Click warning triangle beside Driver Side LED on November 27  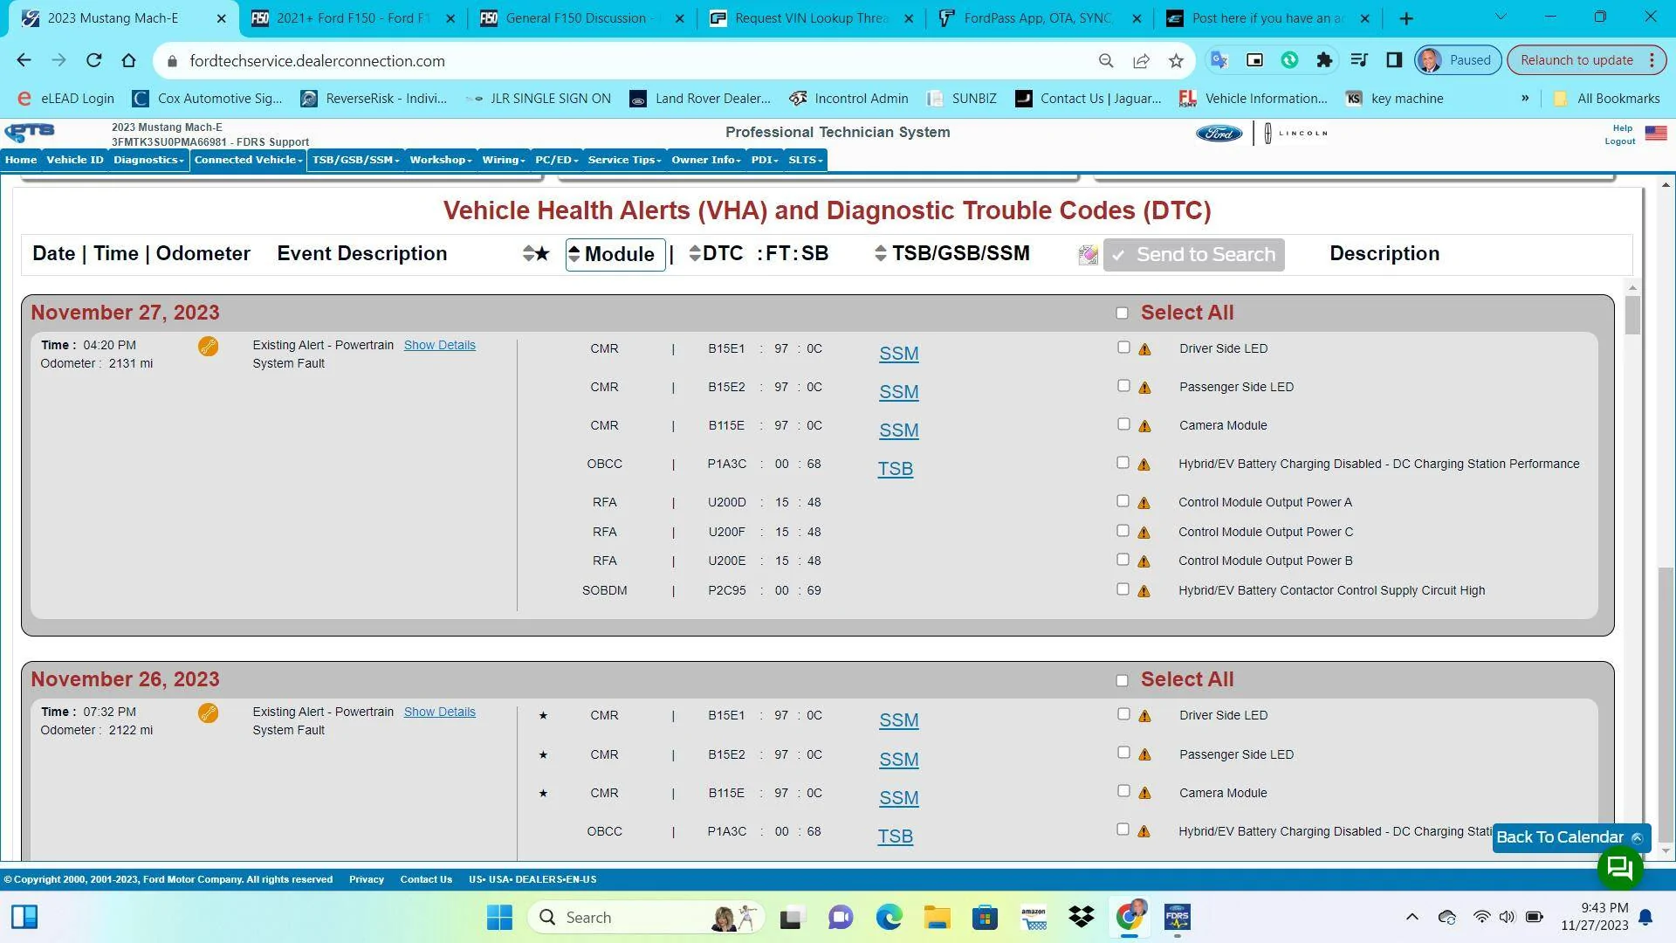point(1144,349)
